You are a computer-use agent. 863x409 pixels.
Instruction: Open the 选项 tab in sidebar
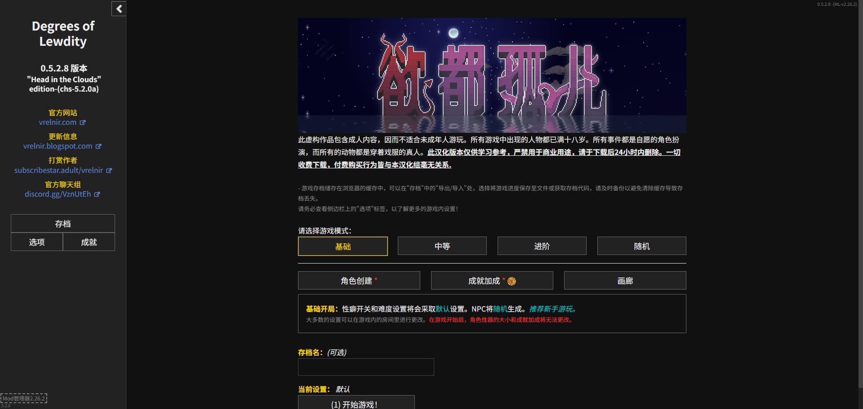coord(37,242)
